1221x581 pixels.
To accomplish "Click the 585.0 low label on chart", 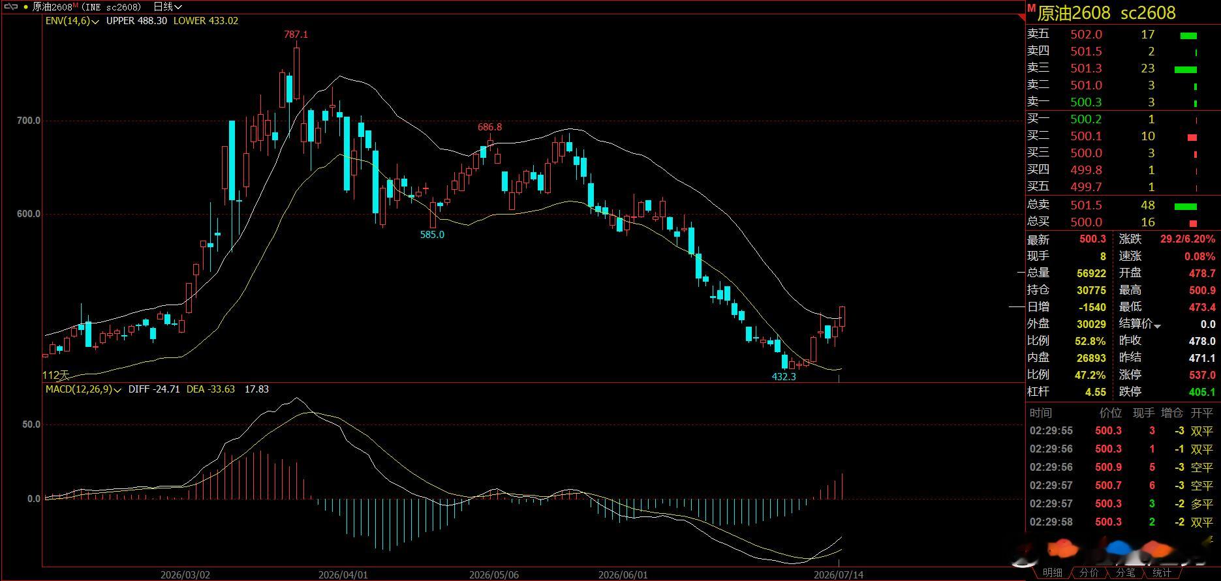I will click(432, 235).
